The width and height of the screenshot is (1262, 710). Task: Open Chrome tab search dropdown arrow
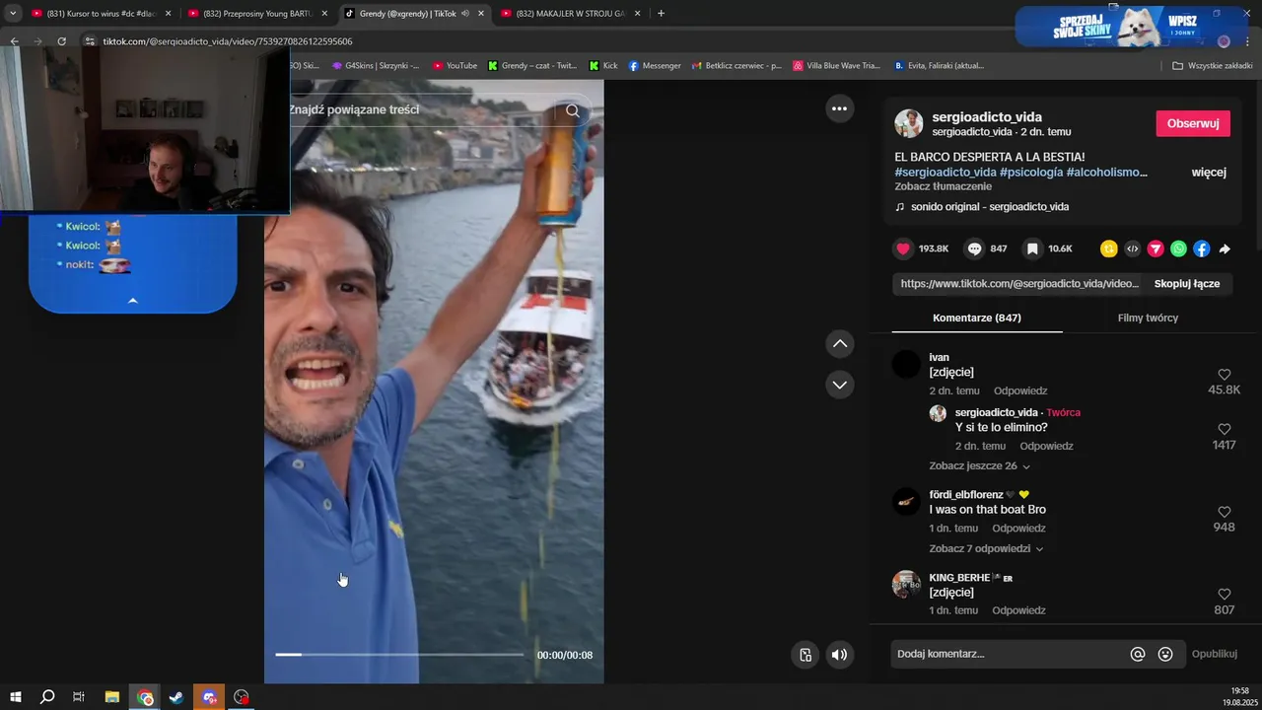(x=13, y=14)
